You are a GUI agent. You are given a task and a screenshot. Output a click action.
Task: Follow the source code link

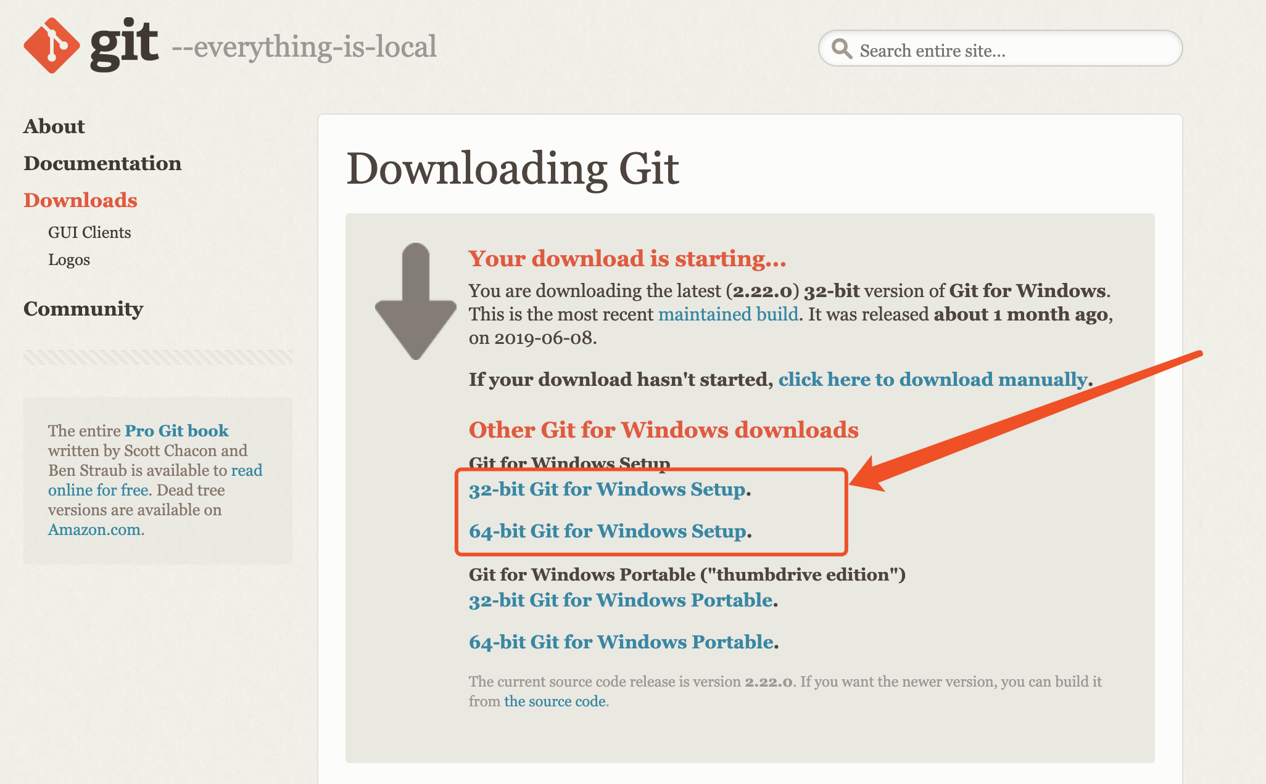tap(555, 701)
